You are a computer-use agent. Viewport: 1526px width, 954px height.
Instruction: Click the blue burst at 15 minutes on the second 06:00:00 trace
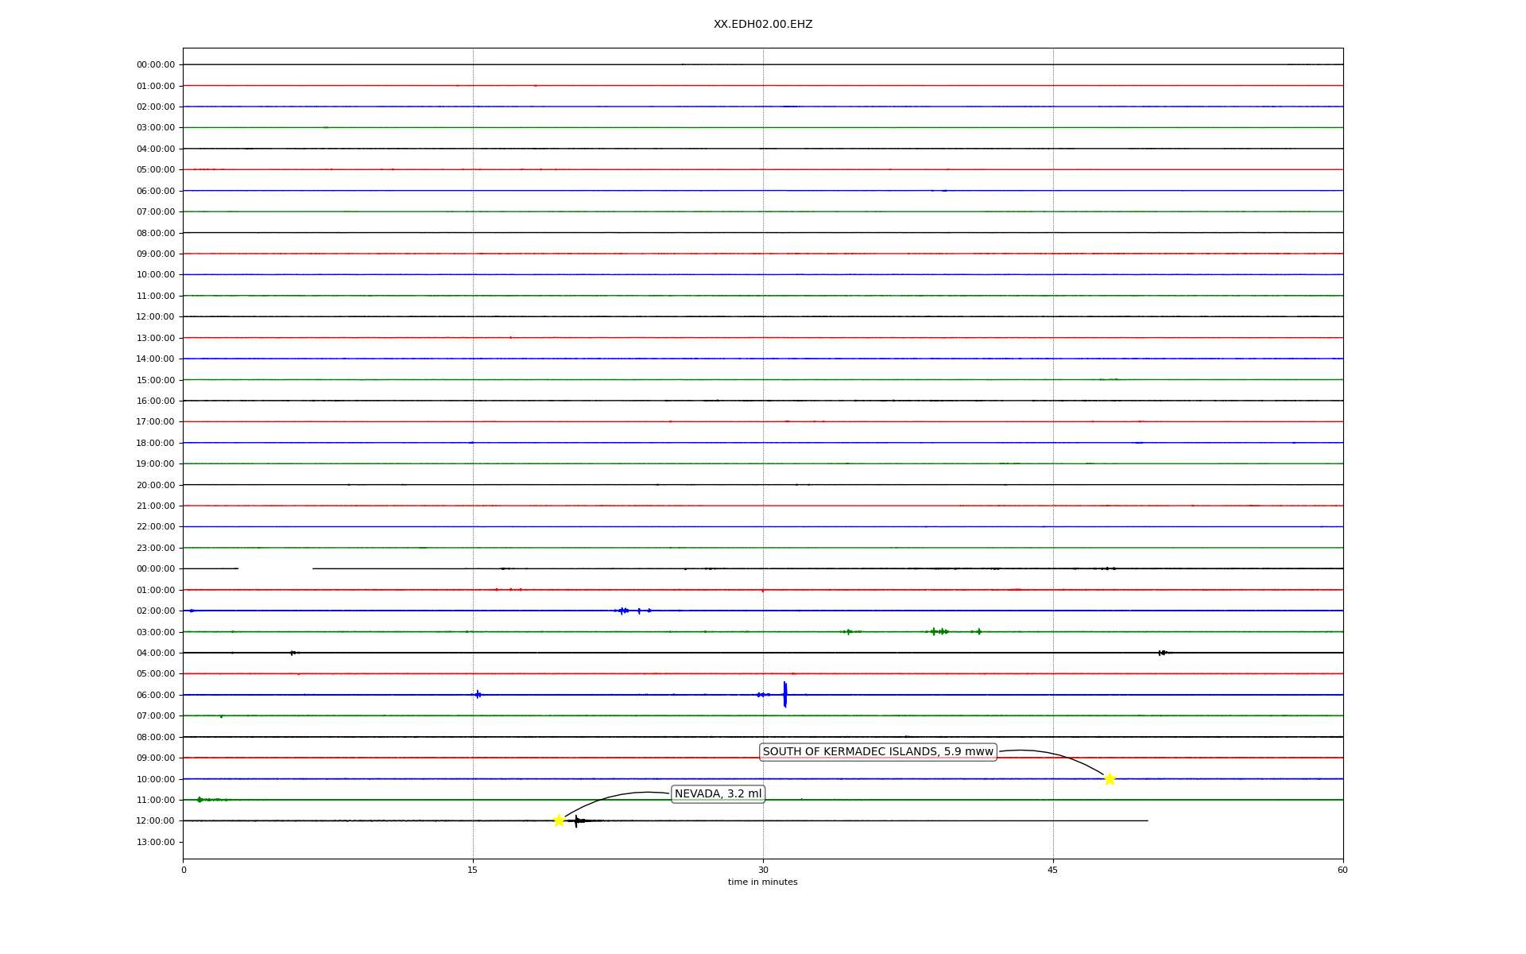click(x=478, y=694)
